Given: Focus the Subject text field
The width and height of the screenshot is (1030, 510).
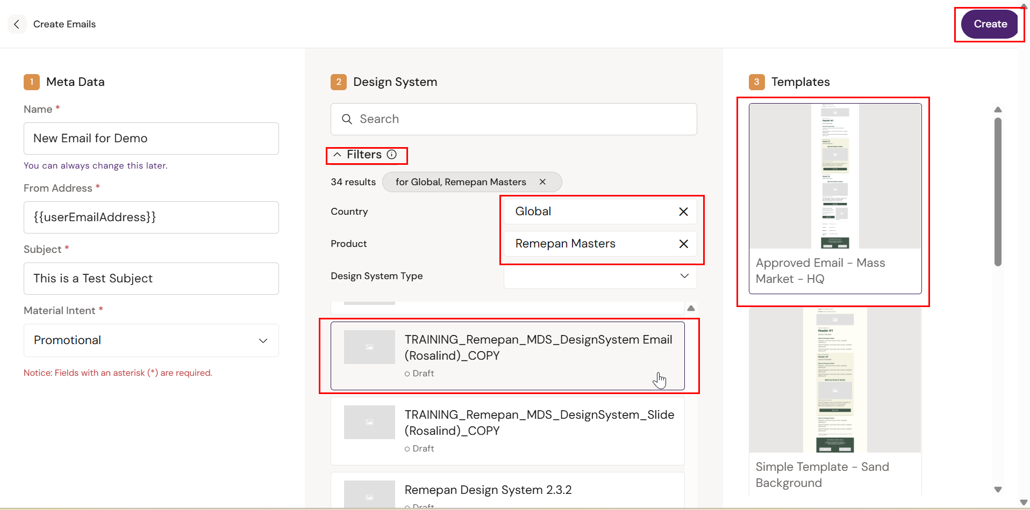Looking at the screenshot, I should click(151, 279).
